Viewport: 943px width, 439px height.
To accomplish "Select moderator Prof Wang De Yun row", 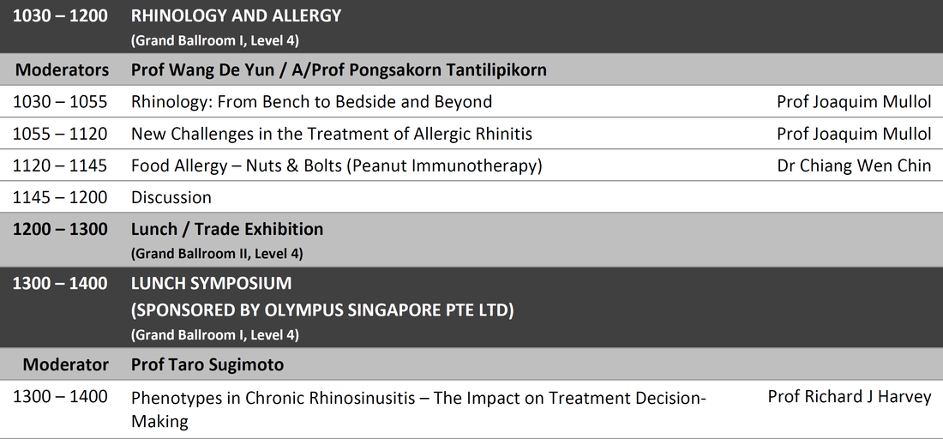I will tap(471, 69).
